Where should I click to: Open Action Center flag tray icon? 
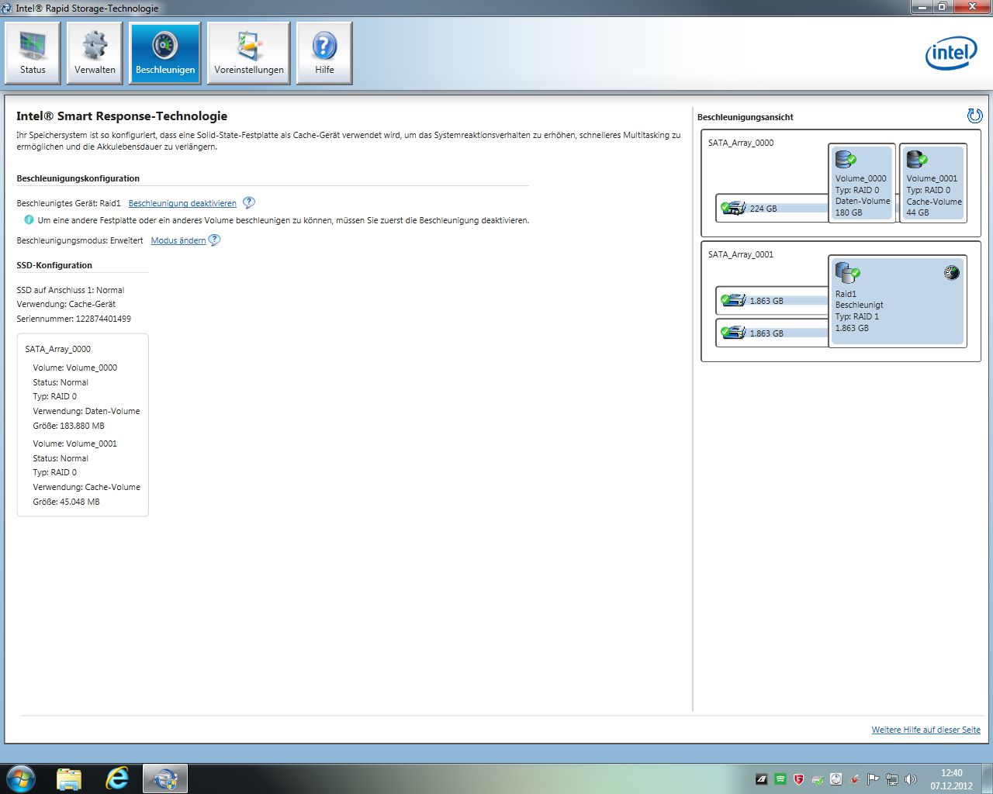(874, 779)
